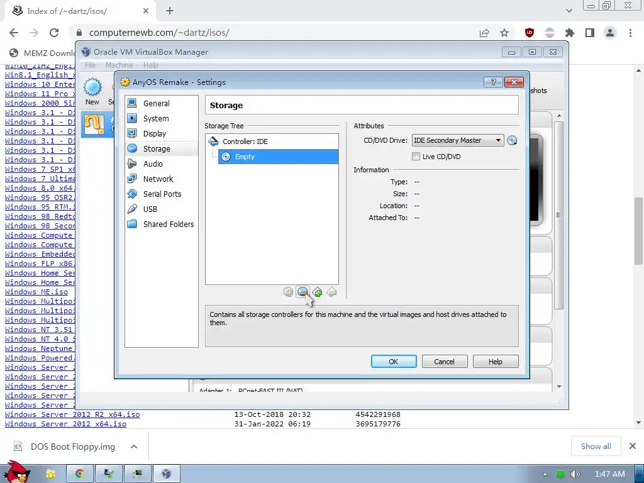The image size is (644, 483).
Task: Switch to Index of /~dartz/isos/ tab
Action: (80, 11)
